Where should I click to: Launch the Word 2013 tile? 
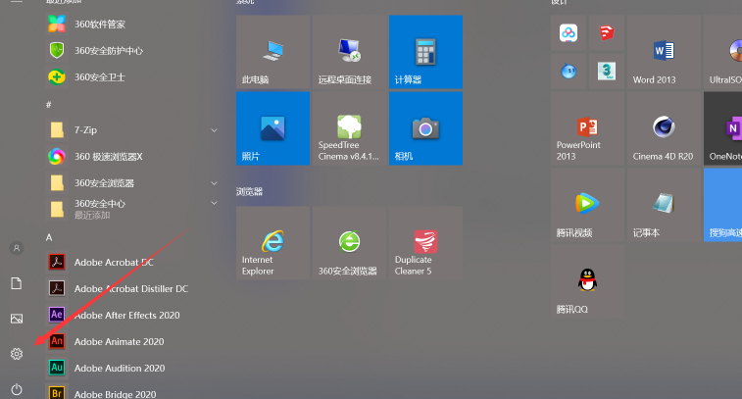point(664,52)
